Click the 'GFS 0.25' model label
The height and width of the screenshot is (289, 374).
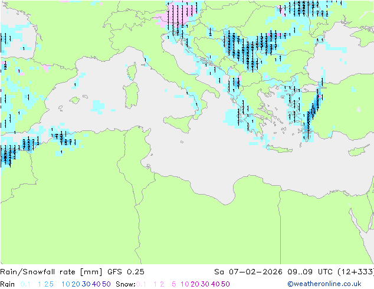pyautogui.click(x=126, y=272)
